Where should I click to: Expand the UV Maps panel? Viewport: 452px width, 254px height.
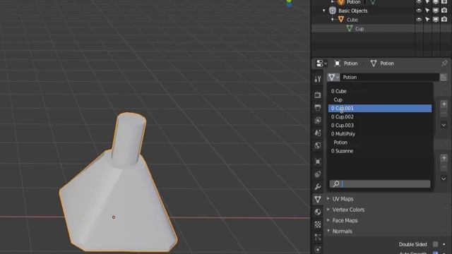[328, 199]
